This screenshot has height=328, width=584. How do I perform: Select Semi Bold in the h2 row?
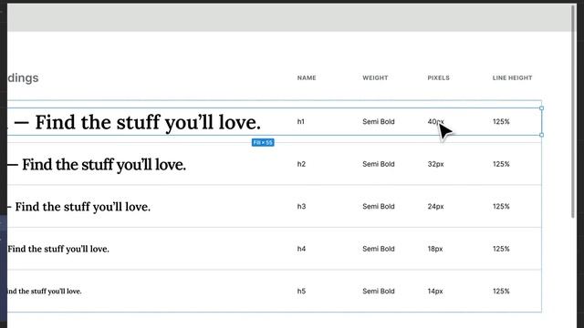tap(379, 164)
